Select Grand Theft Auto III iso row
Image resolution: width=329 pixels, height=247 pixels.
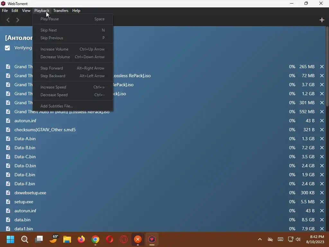coord(164,112)
